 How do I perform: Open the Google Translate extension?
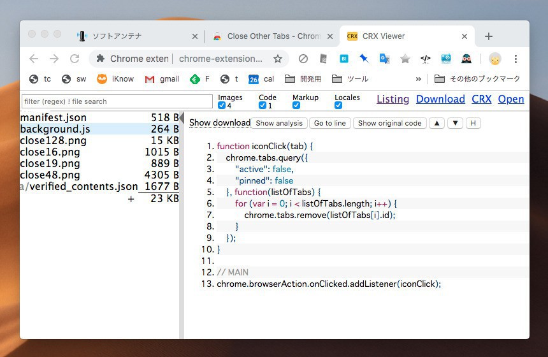pyautogui.click(x=384, y=59)
